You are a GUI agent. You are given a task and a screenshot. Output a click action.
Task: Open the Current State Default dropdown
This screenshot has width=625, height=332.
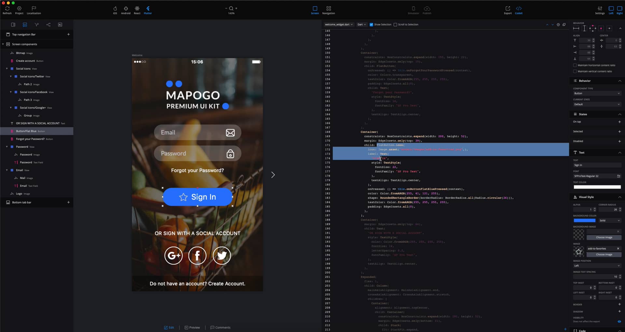pos(597,104)
